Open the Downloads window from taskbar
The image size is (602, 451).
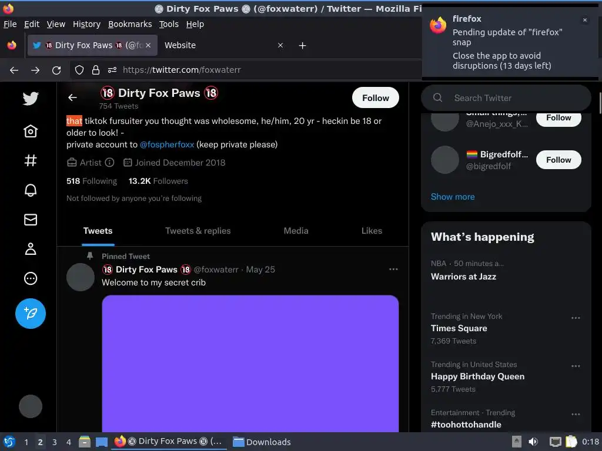pos(262,442)
